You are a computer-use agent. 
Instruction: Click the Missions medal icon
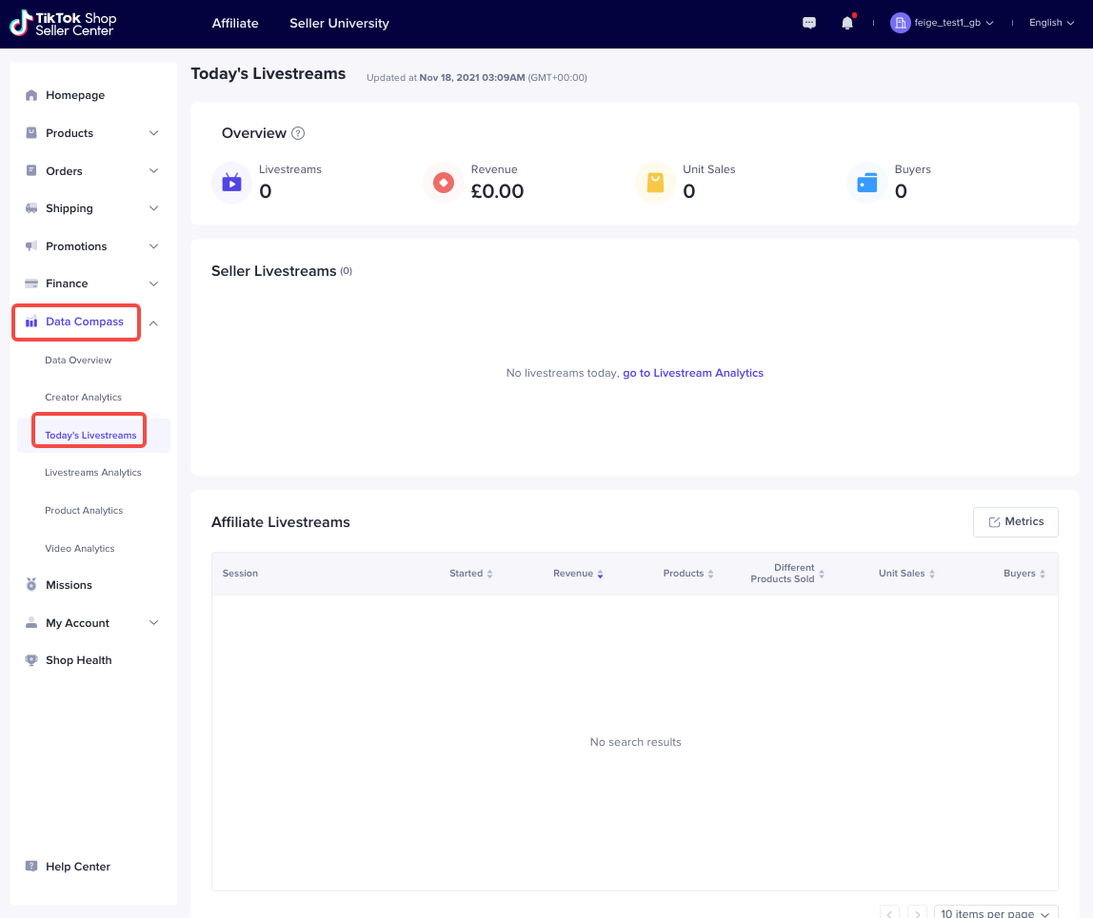click(31, 585)
